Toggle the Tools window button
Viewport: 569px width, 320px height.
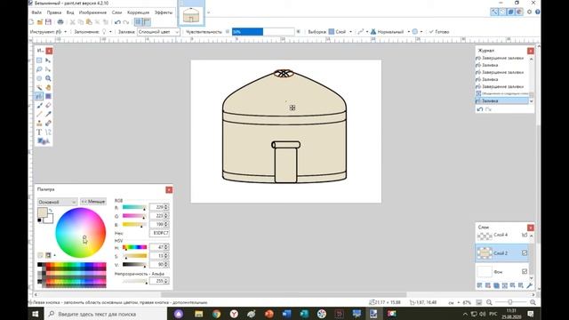point(494,12)
